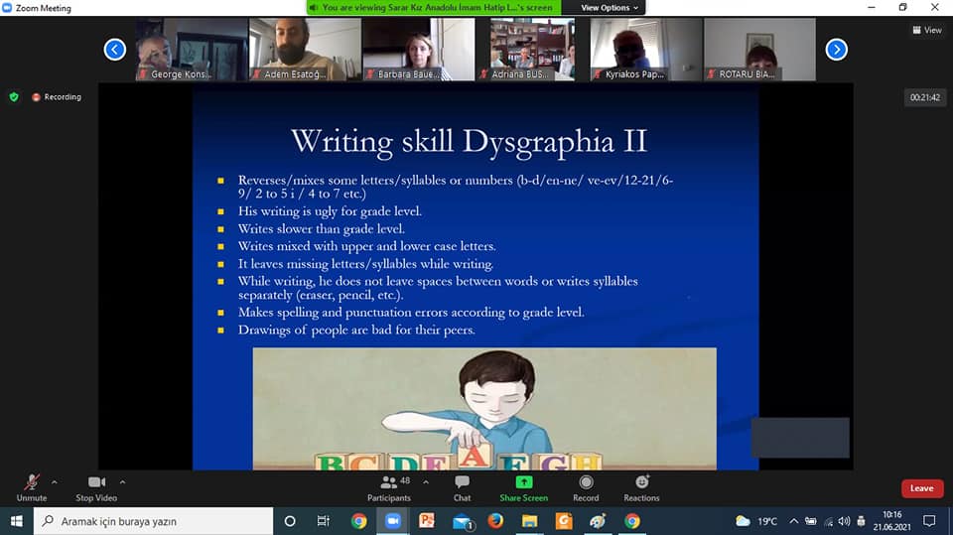The height and width of the screenshot is (535, 953).
Task: Expand video options arrow beside Stop Video
Action: point(122,482)
